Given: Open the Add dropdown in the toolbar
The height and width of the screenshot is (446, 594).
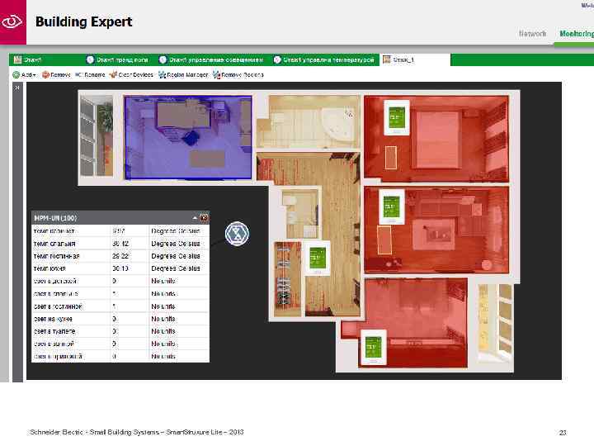Looking at the screenshot, I should (x=24, y=74).
